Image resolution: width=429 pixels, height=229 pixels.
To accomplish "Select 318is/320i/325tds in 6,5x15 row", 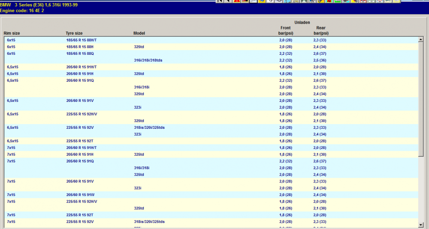I will 149,128.
